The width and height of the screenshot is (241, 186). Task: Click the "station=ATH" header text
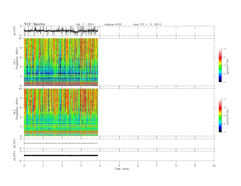pyautogui.click(x=113, y=24)
